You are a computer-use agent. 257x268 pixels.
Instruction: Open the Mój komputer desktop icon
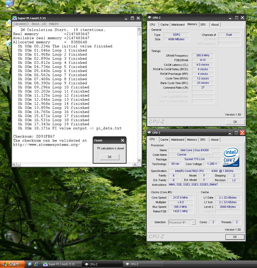[x=9, y=5]
